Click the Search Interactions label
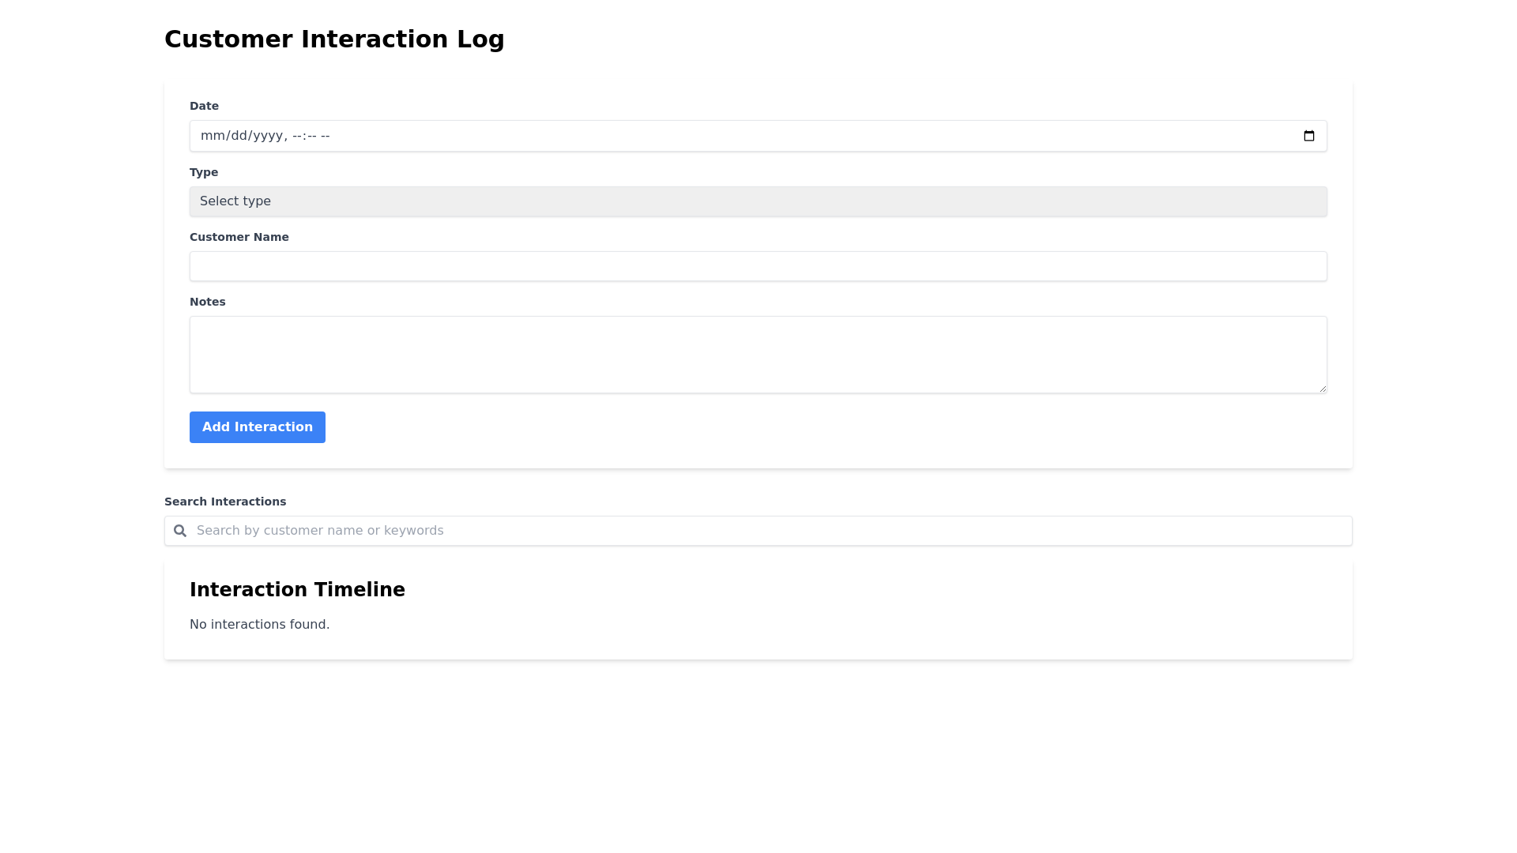The height and width of the screenshot is (853, 1517). click(225, 502)
